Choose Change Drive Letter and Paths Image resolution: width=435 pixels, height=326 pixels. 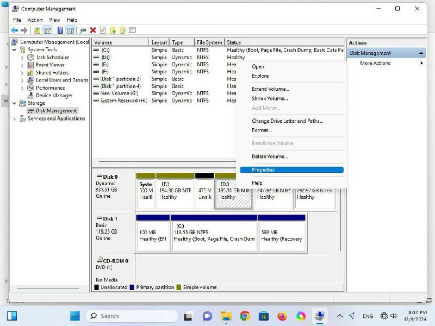pyautogui.click(x=292, y=121)
